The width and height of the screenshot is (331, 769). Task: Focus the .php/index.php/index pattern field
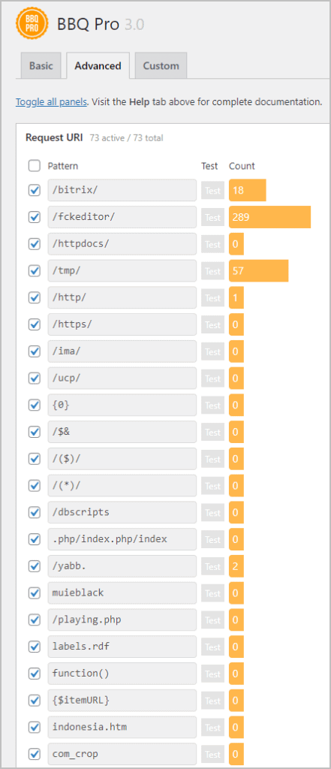(x=122, y=539)
